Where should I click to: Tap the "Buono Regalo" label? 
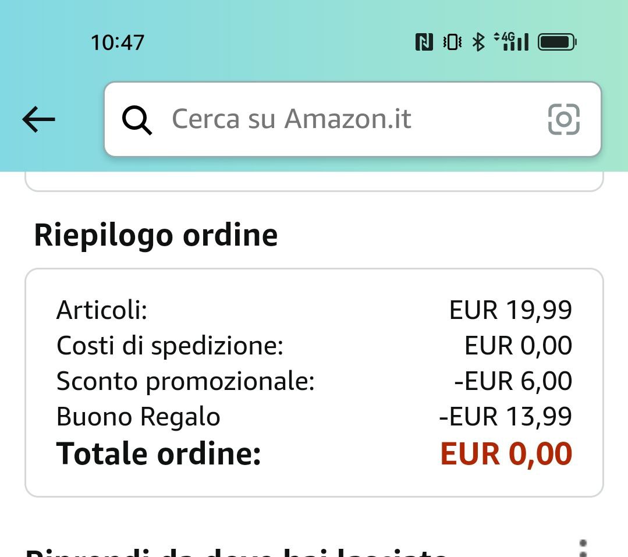point(138,417)
